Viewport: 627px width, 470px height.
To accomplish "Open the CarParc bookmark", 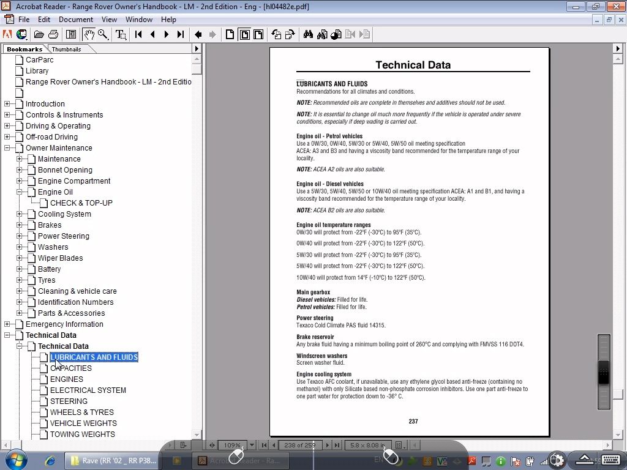I will (x=40, y=59).
